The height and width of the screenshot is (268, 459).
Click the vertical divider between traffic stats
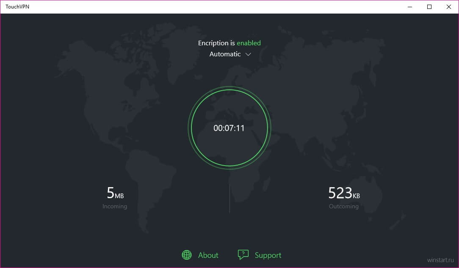tap(229, 198)
